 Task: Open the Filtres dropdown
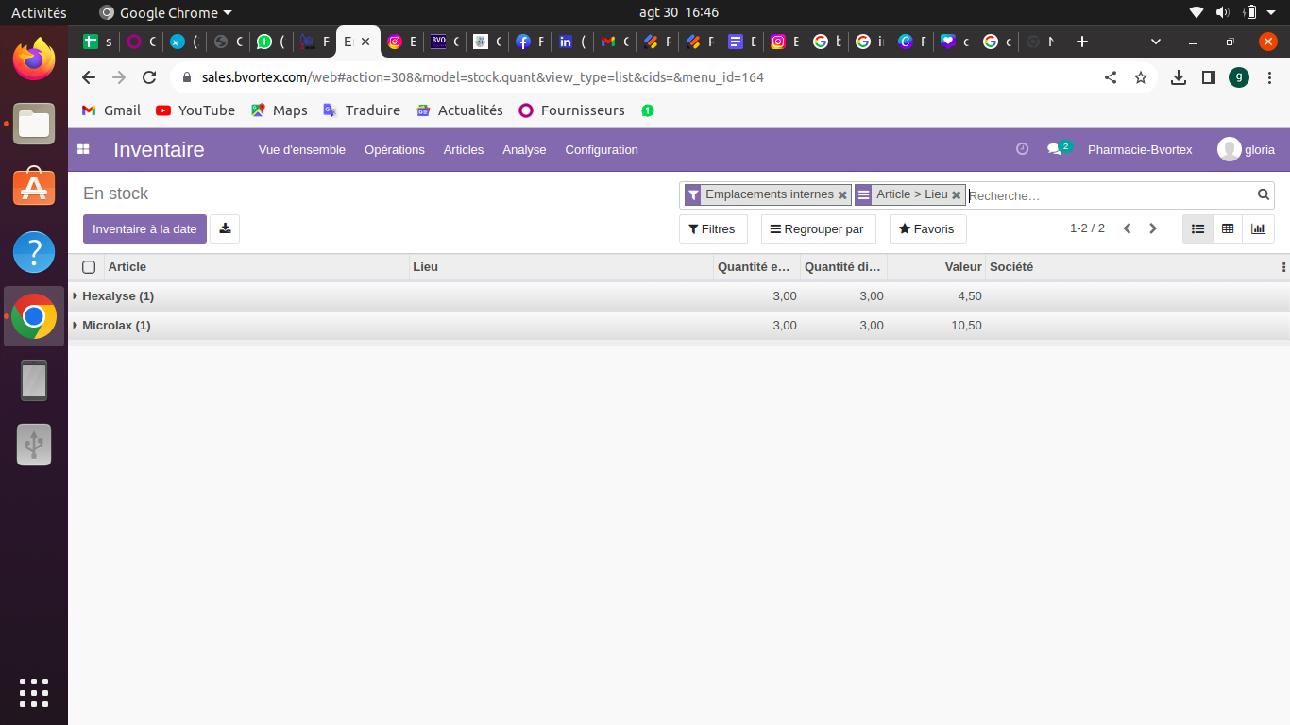point(712,228)
